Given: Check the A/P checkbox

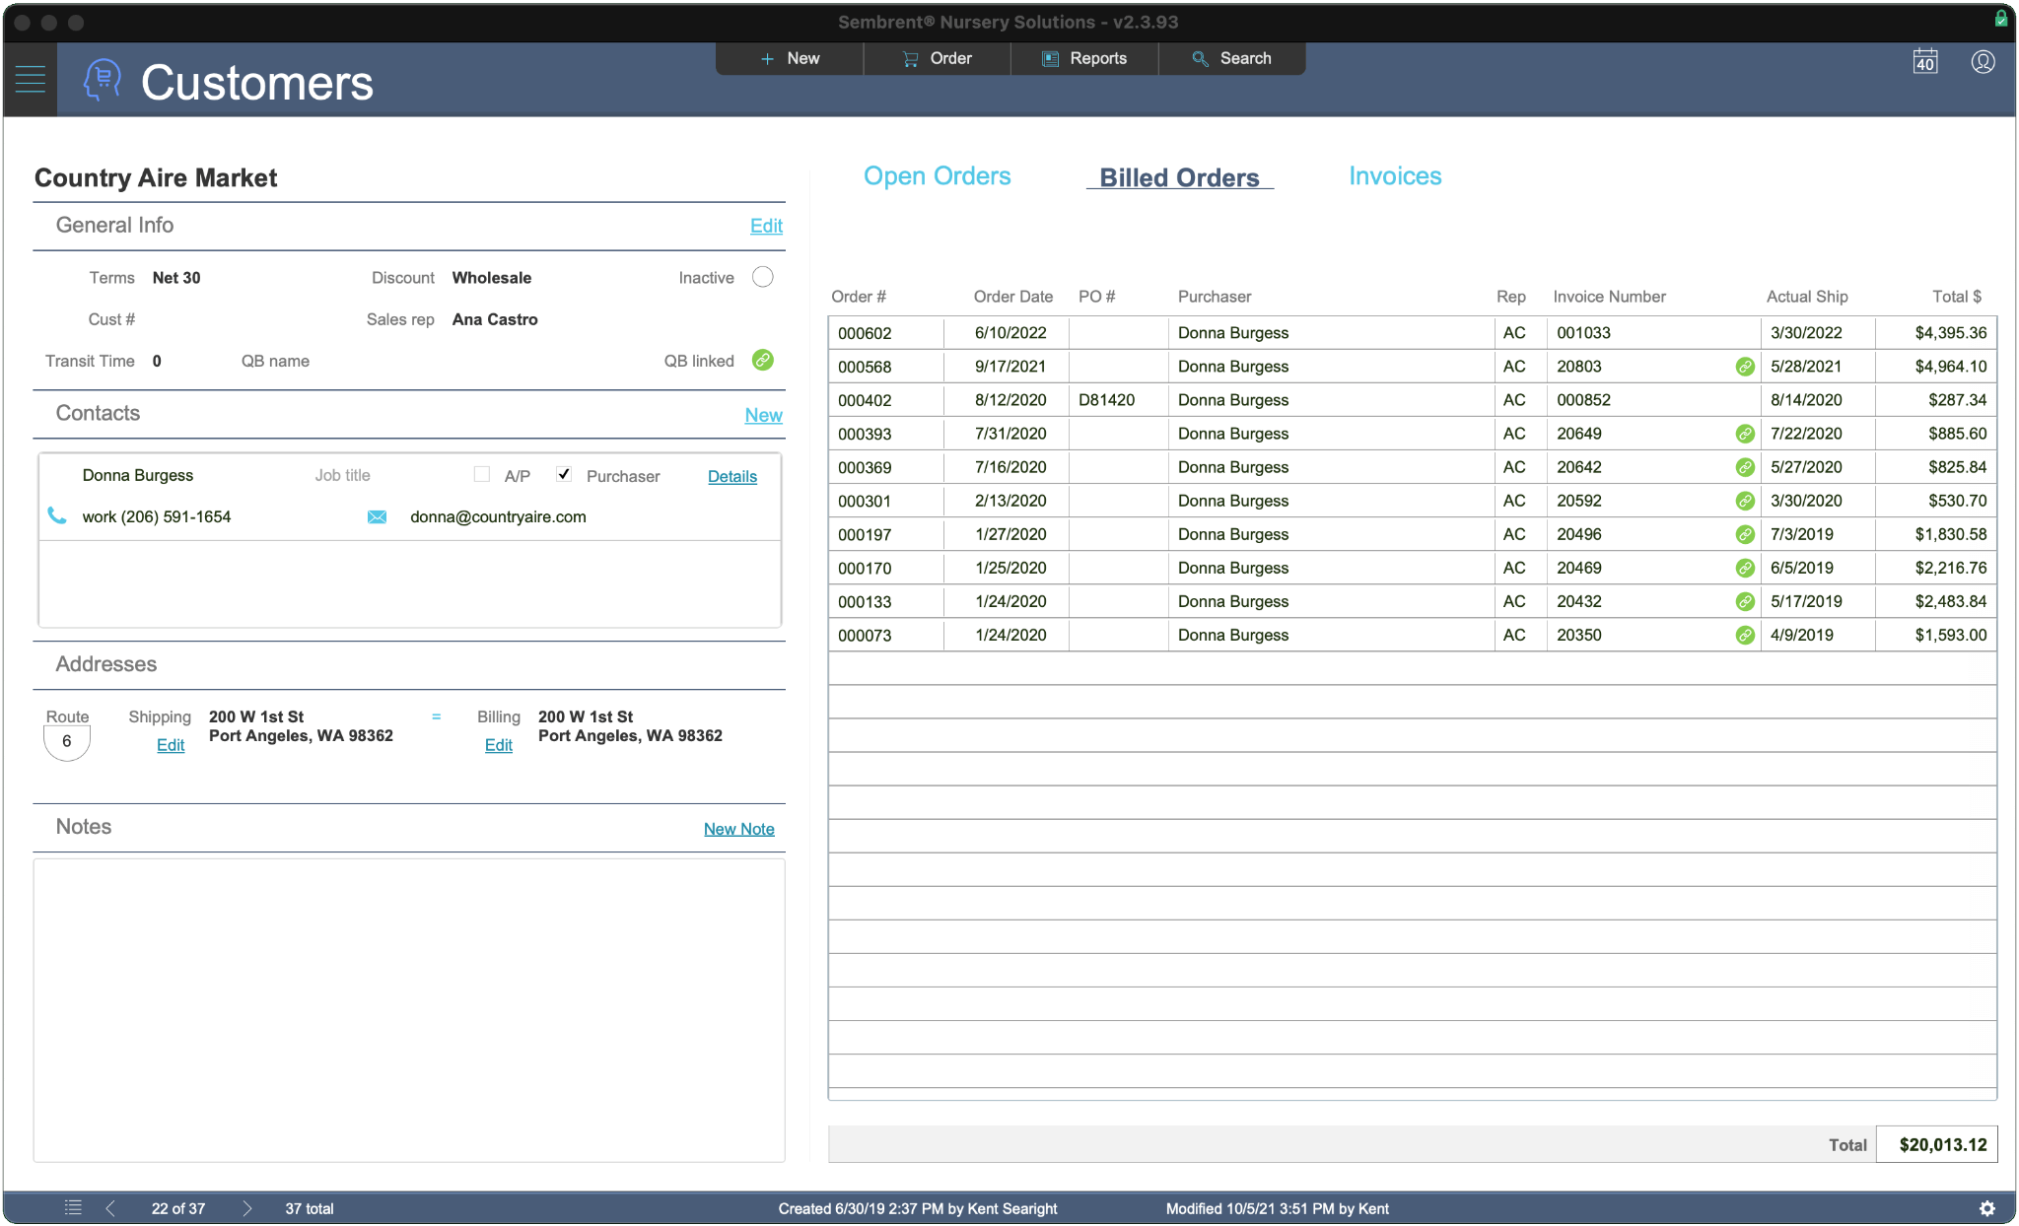Looking at the screenshot, I should 481,474.
